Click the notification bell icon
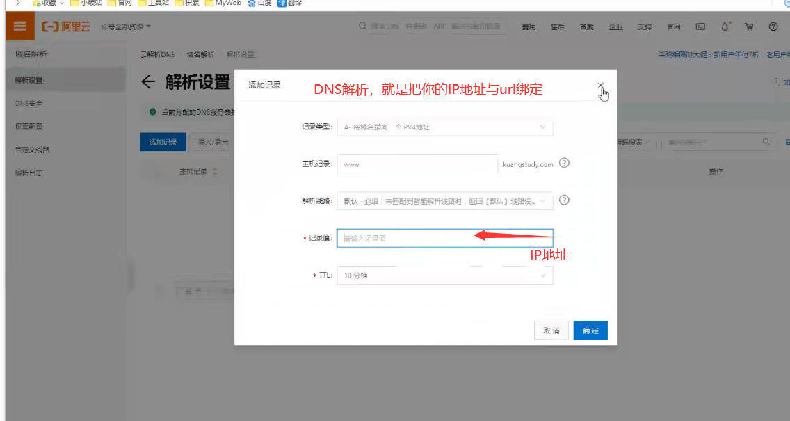 (725, 27)
